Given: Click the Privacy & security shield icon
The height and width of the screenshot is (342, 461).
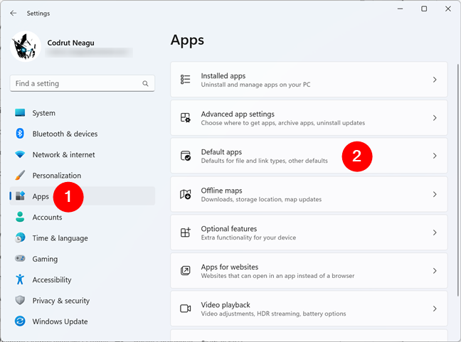Looking at the screenshot, I should pos(20,300).
